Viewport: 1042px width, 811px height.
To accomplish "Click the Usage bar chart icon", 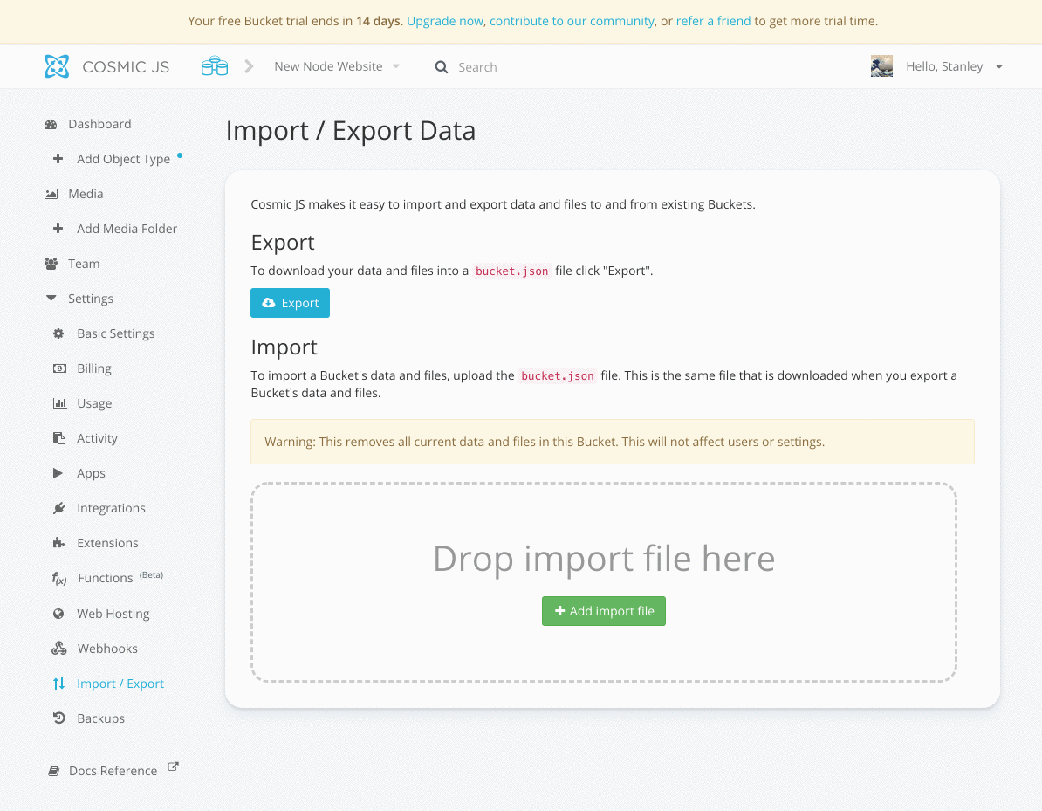I will tap(58, 403).
